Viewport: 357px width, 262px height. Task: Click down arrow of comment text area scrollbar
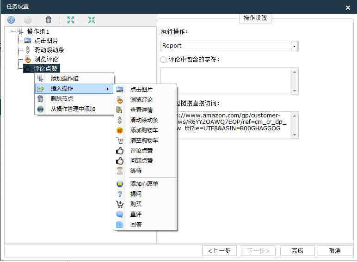[x=295, y=91]
